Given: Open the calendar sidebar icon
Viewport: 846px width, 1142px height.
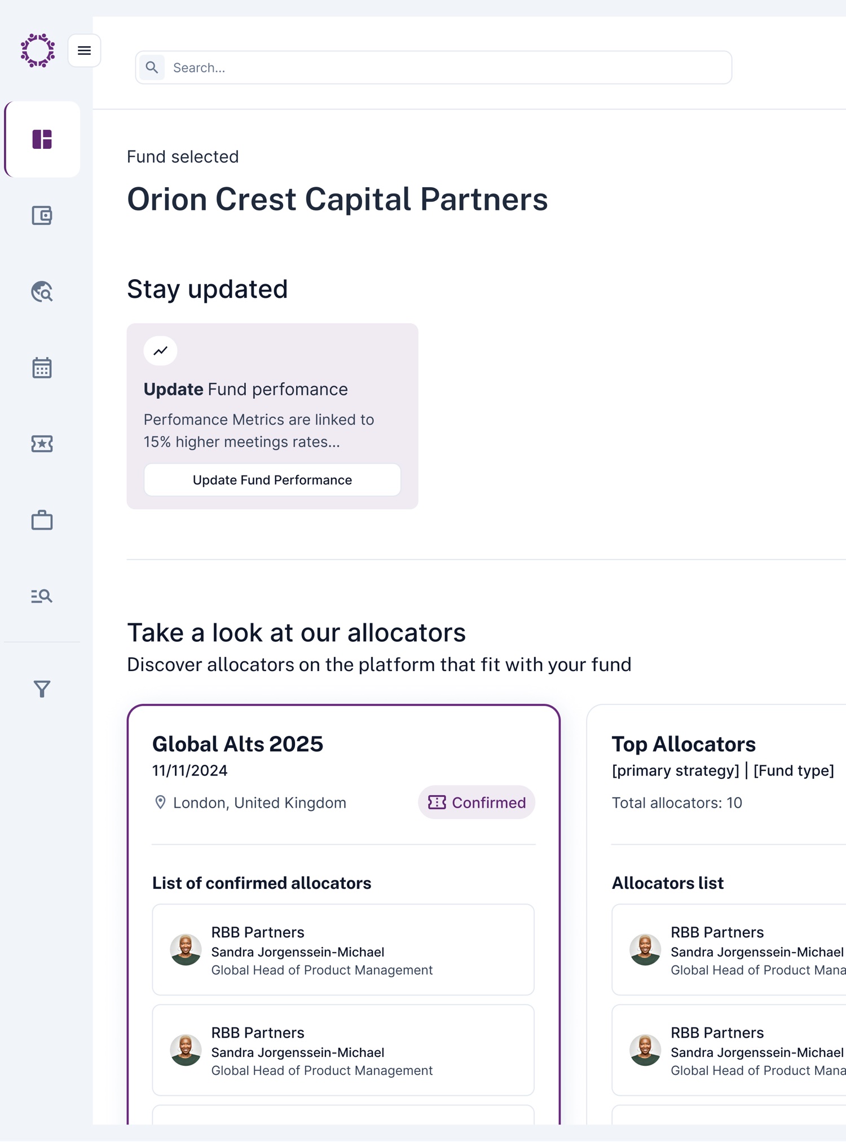Looking at the screenshot, I should tap(42, 368).
